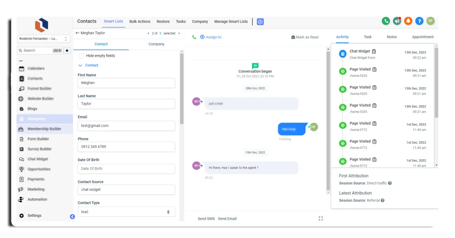Screen dimensions: 455x238
Task: Open the Tasks tab in top menu
Action: tap(181, 22)
